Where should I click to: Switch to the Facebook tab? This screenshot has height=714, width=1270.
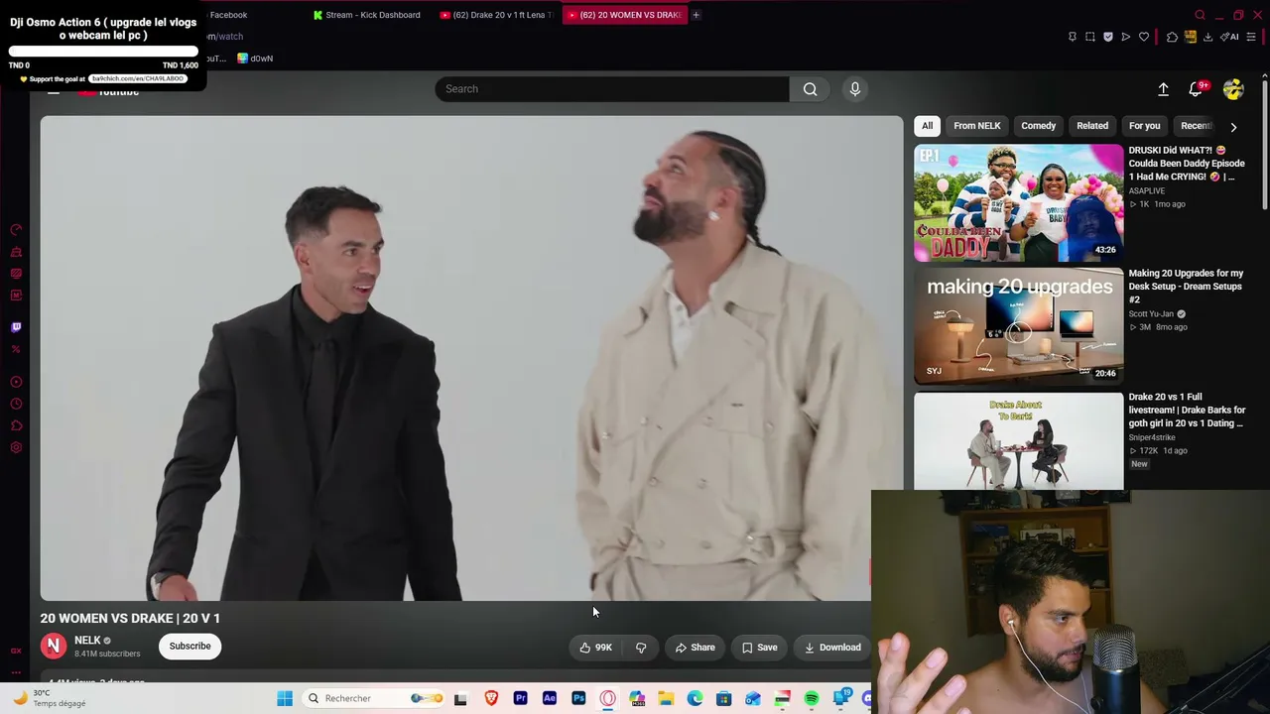coord(228,15)
